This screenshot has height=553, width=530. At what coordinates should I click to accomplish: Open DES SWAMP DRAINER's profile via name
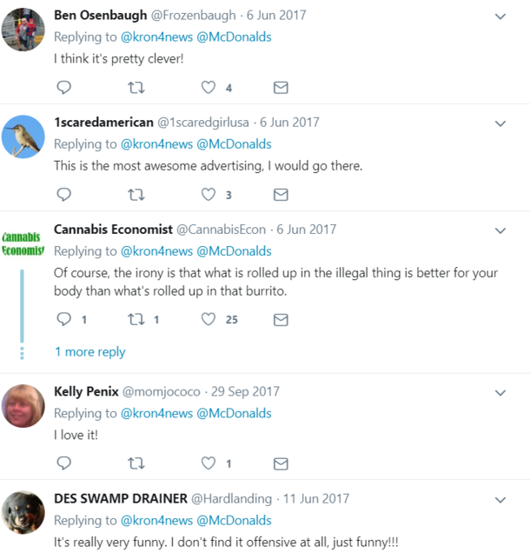coord(121,499)
